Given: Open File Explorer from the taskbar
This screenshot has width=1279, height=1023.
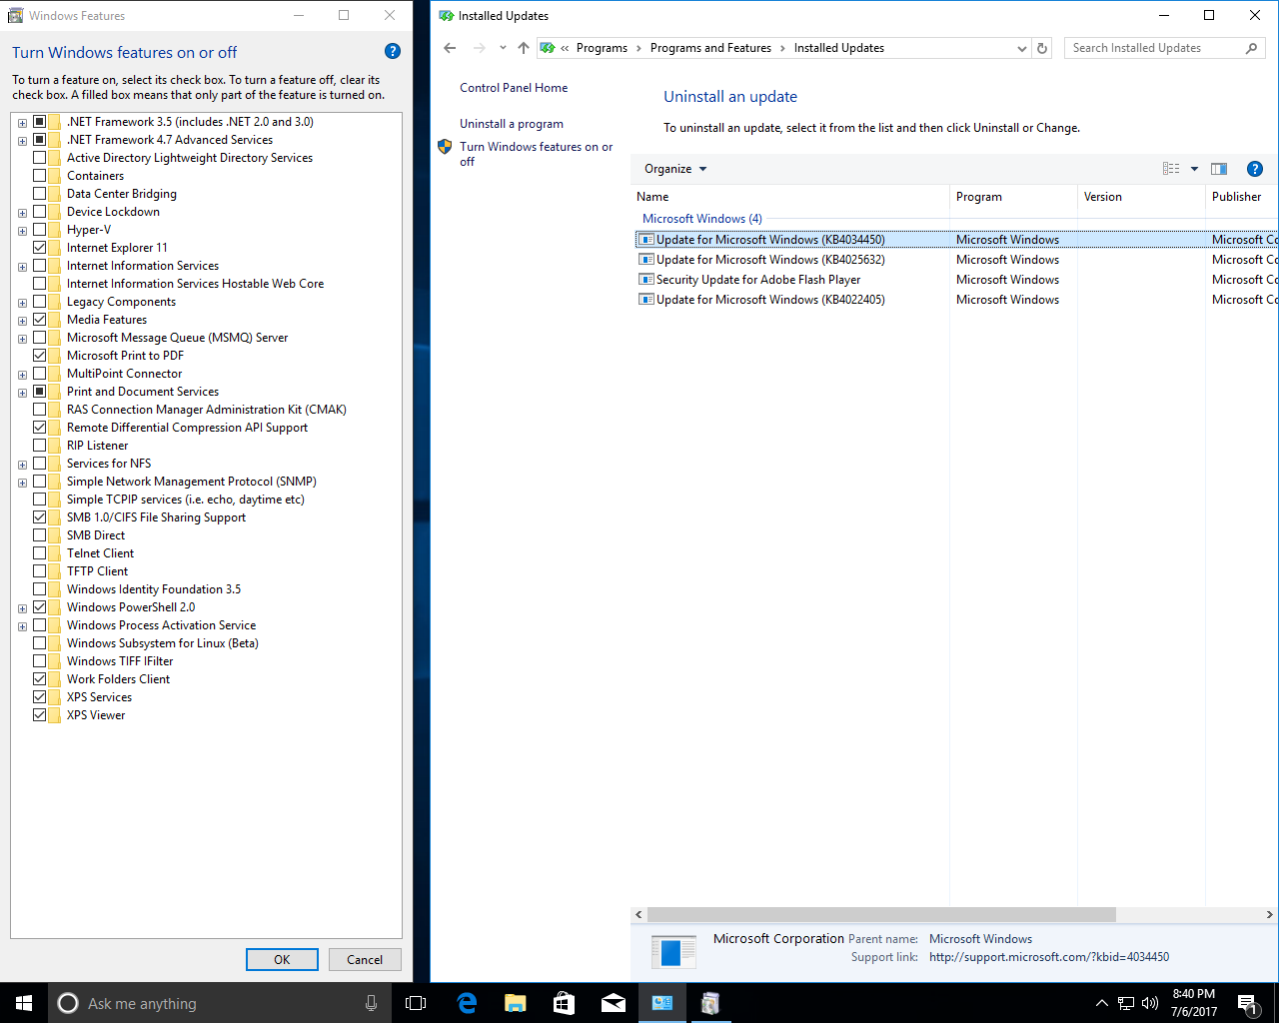Looking at the screenshot, I should coord(516,1003).
